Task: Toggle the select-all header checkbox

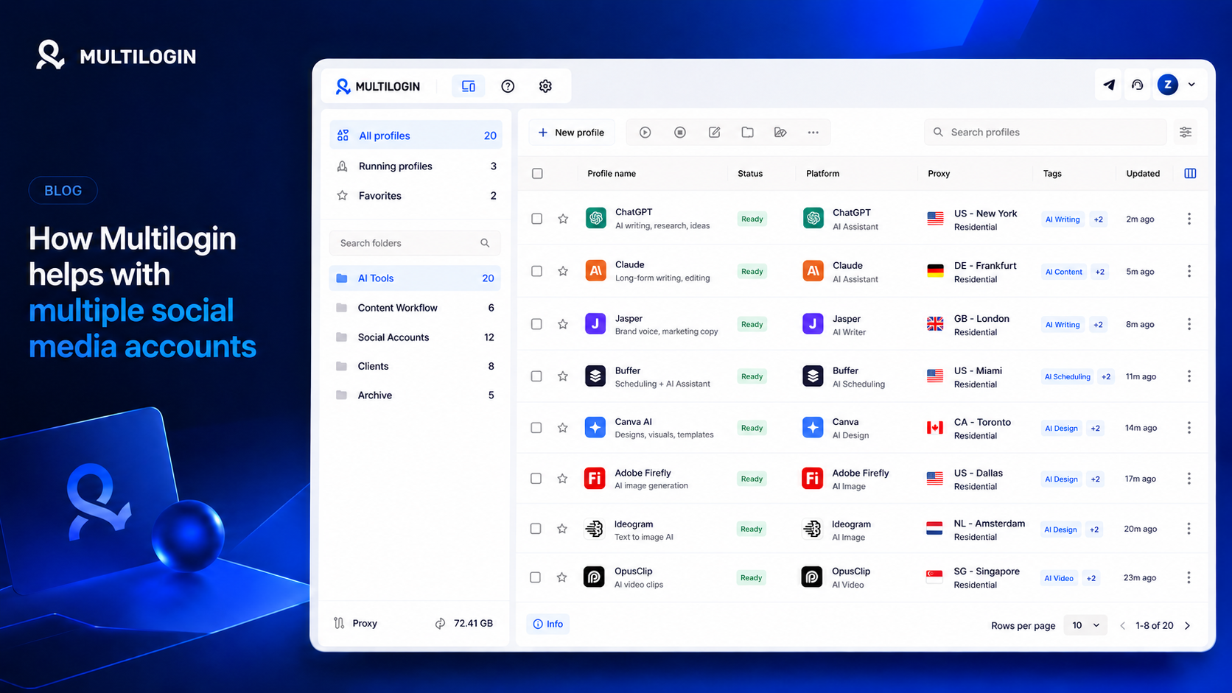Action: tap(537, 174)
